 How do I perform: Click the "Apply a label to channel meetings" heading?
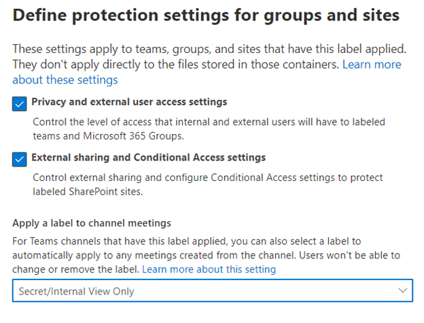tap(91, 224)
